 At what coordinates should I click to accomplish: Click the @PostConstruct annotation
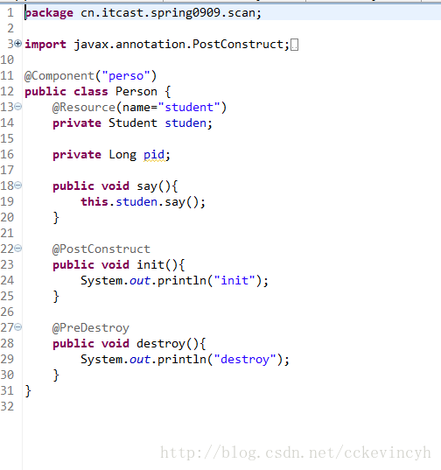pyautogui.click(x=101, y=249)
